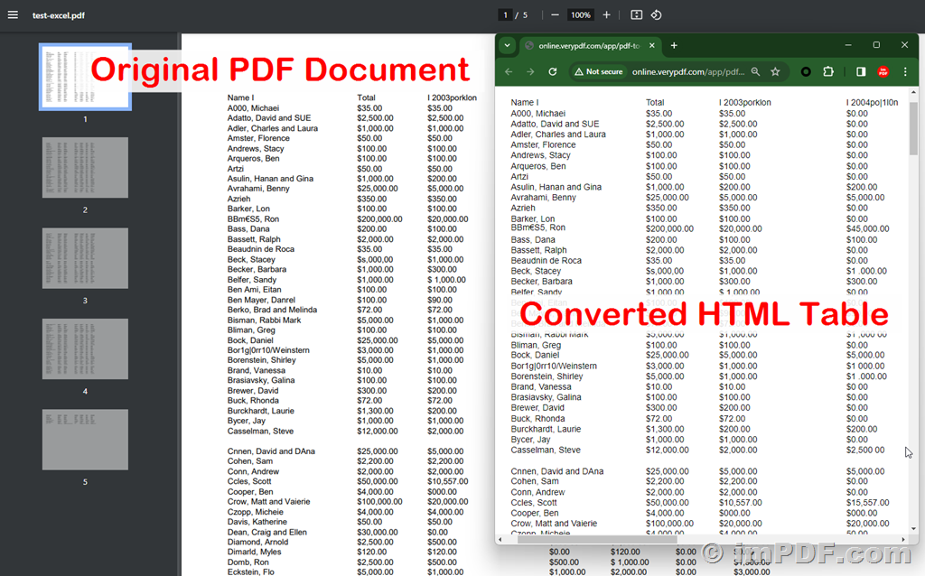Select page 5 thumbnail in the PDF sidebar

85,440
